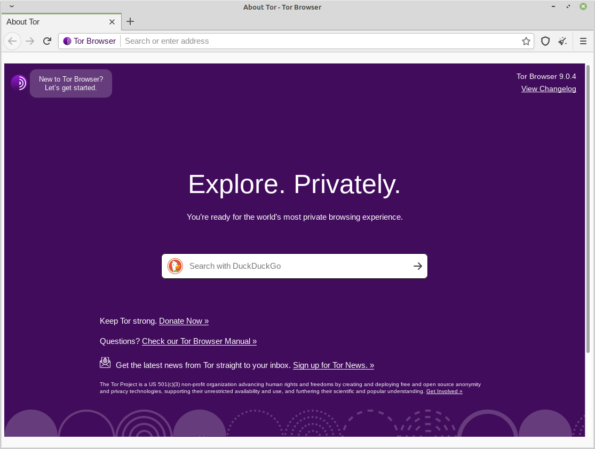Open the security level shield icon
This screenshot has height=449, width=595.
click(x=545, y=41)
